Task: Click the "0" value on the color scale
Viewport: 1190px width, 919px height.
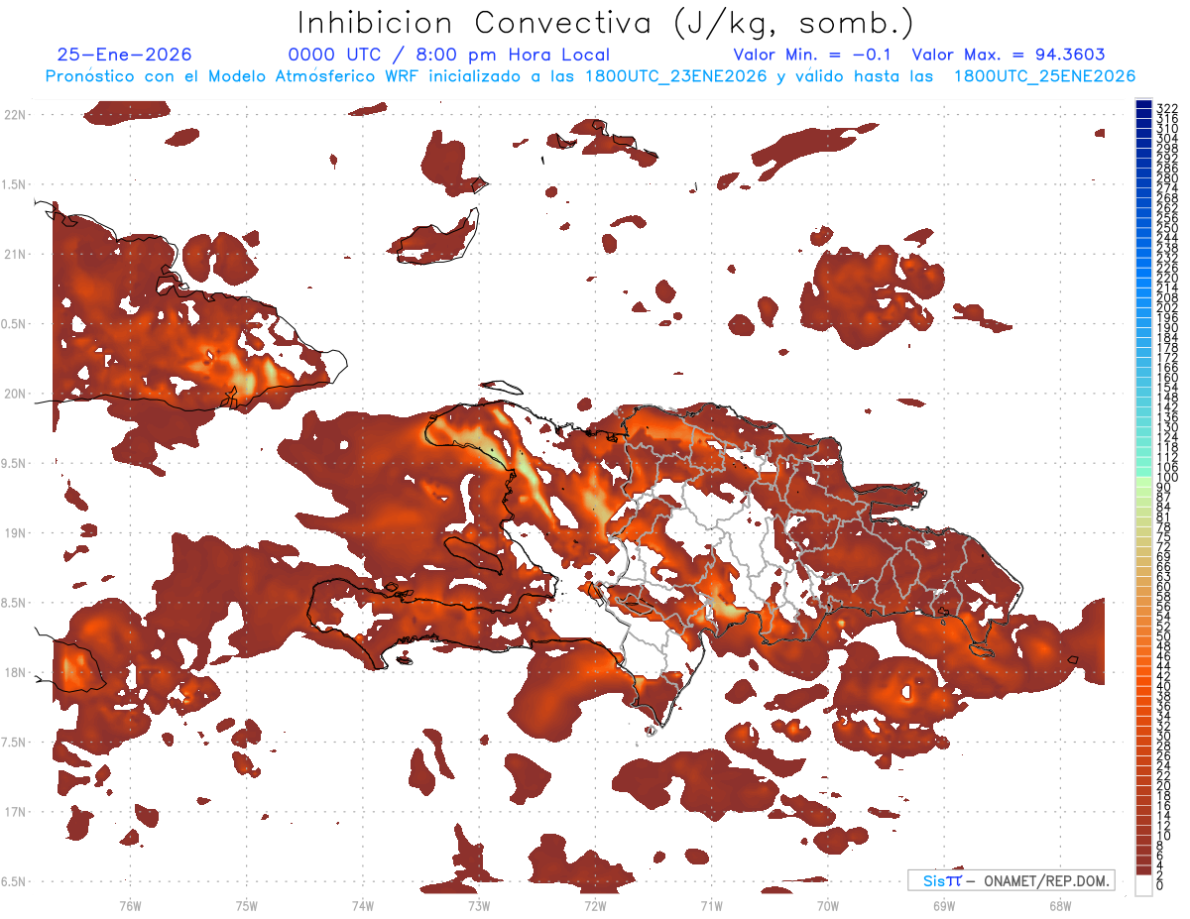Action: [x=1161, y=884]
